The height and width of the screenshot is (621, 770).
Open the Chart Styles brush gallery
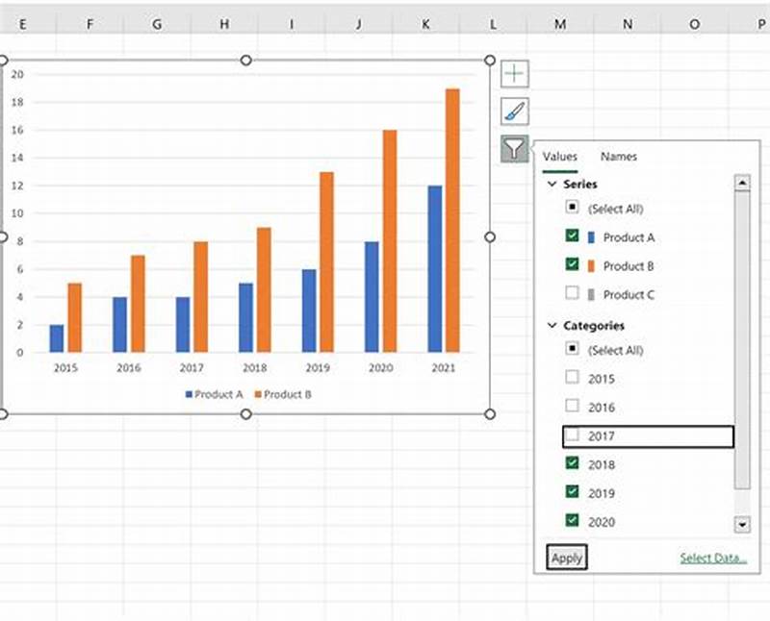pos(516,109)
